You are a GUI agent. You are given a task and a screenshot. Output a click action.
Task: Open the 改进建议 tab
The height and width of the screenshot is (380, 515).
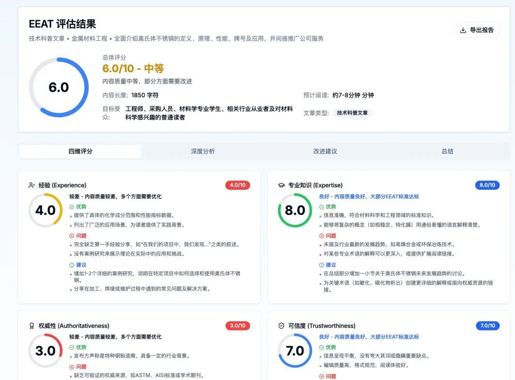click(325, 151)
